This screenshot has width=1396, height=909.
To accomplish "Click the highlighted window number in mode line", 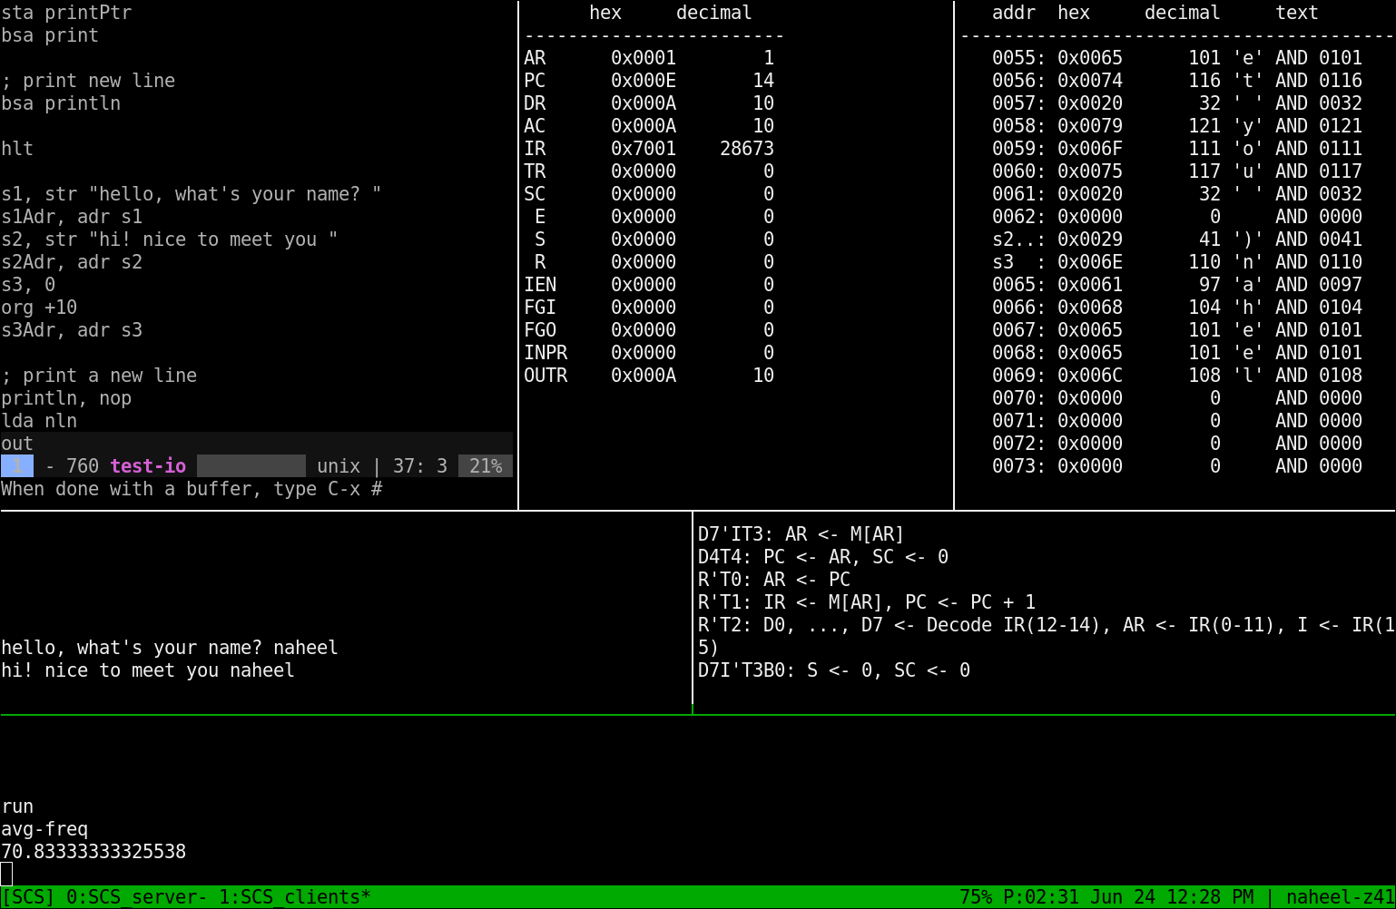I will pos(17,466).
